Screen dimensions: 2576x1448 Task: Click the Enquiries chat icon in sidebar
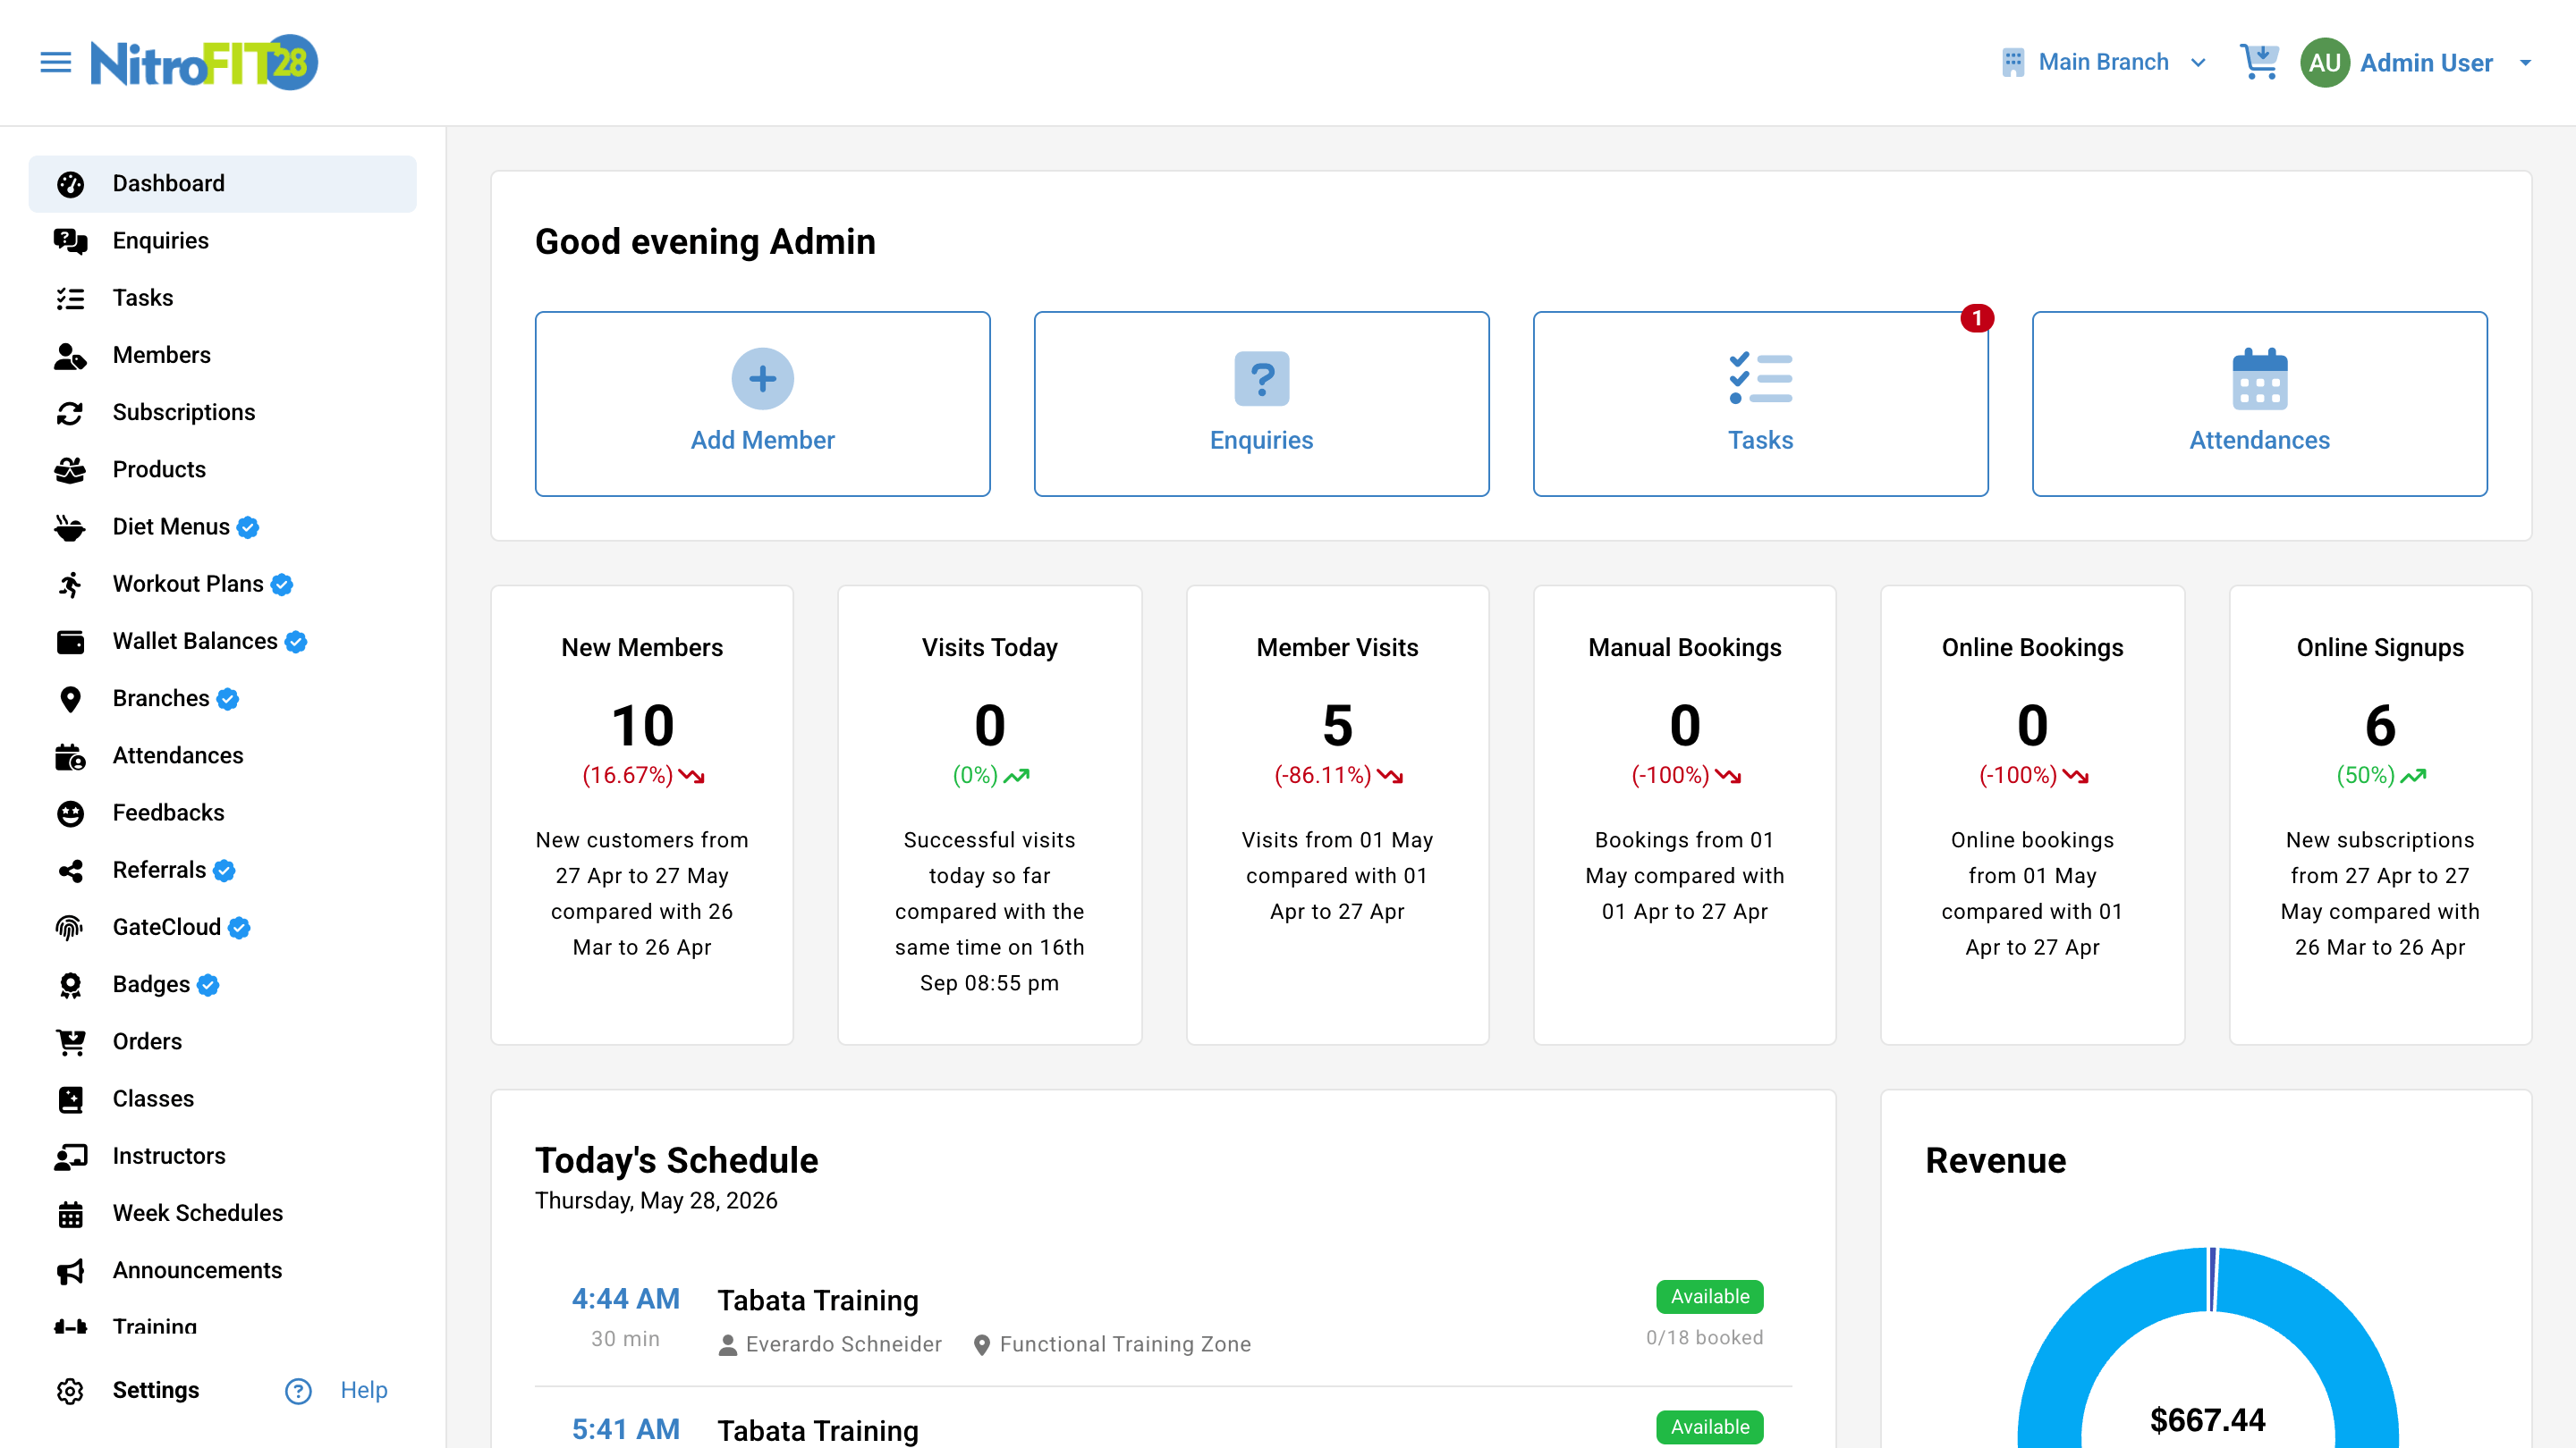70,240
